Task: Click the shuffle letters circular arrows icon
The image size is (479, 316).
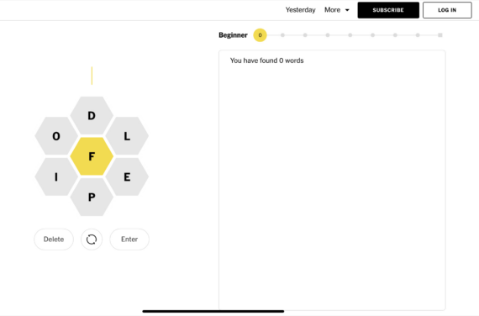Action: (92, 240)
